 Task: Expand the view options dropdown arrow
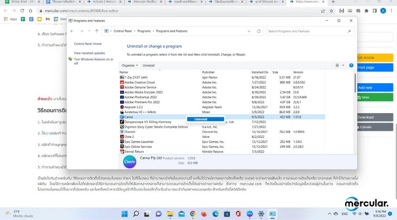coord(343,65)
